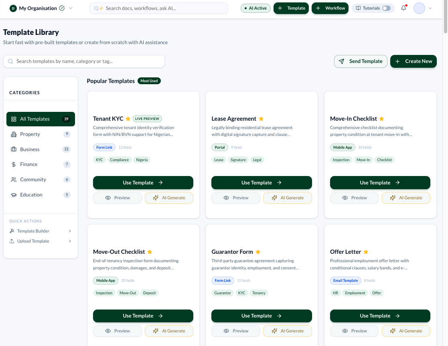Click the header plus Workflow button
Image resolution: width=448 pixels, height=346 pixels.
coord(330,8)
